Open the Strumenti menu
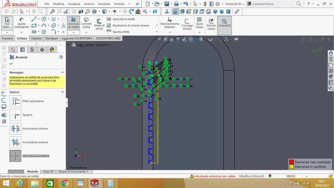The width and height of the screenshot is (334, 188). (104, 4)
